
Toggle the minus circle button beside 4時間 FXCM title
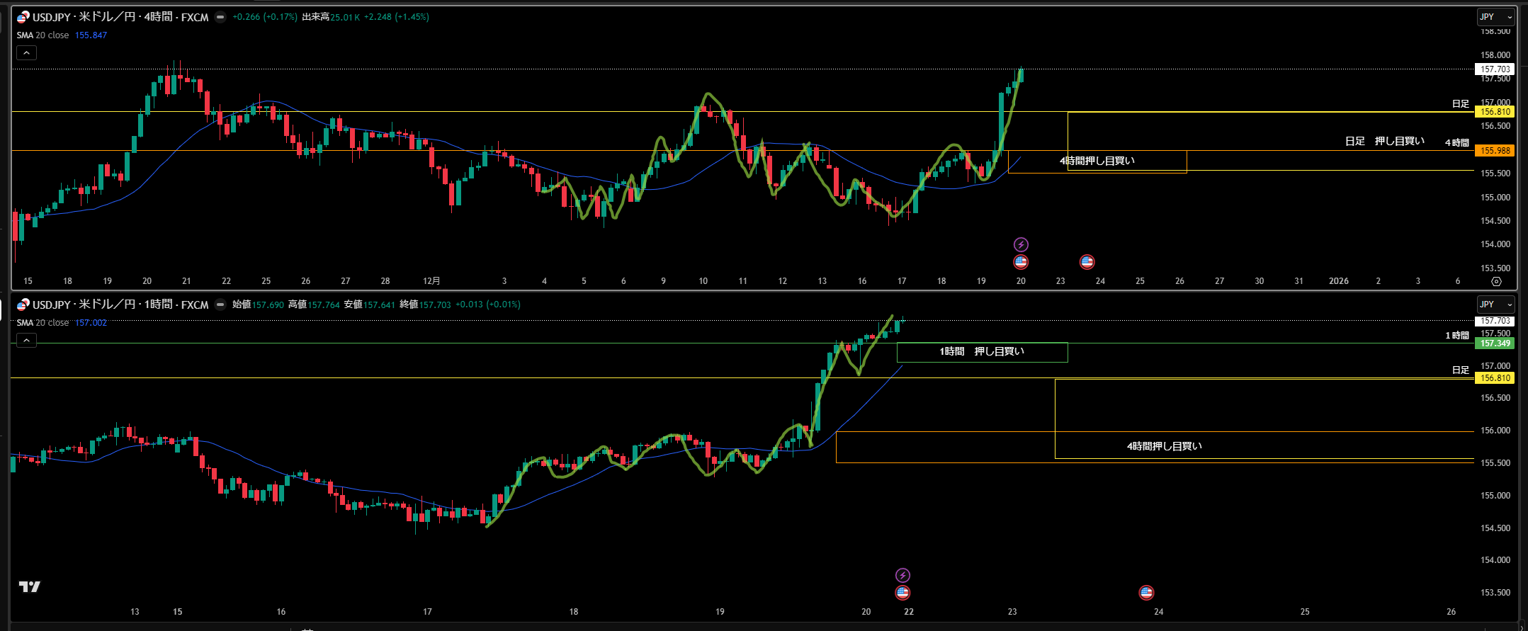coord(220,17)
